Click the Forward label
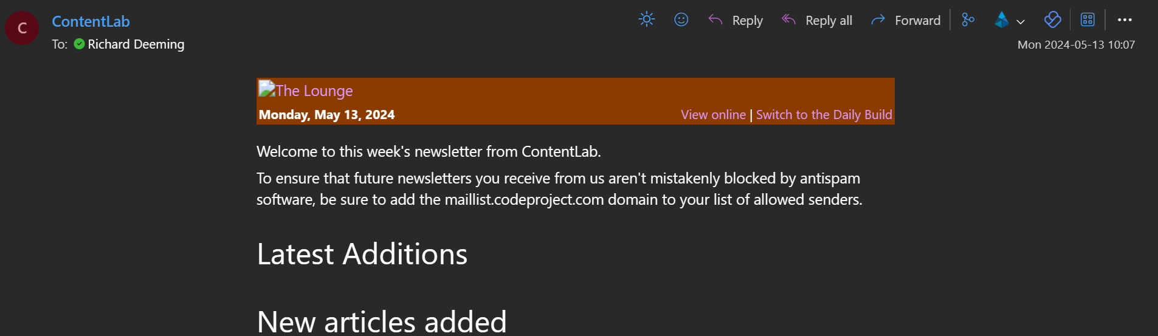Viewport: 1158px width, 336px height. (918, 21)
